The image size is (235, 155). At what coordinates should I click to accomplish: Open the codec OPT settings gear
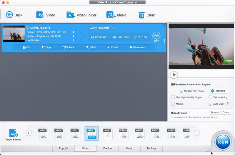pos(156,36)
